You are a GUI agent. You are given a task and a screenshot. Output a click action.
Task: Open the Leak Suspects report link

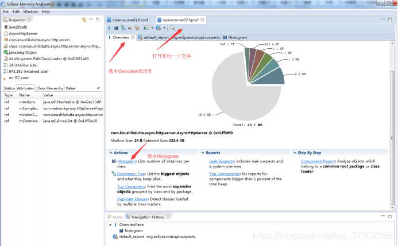[221, 161]
